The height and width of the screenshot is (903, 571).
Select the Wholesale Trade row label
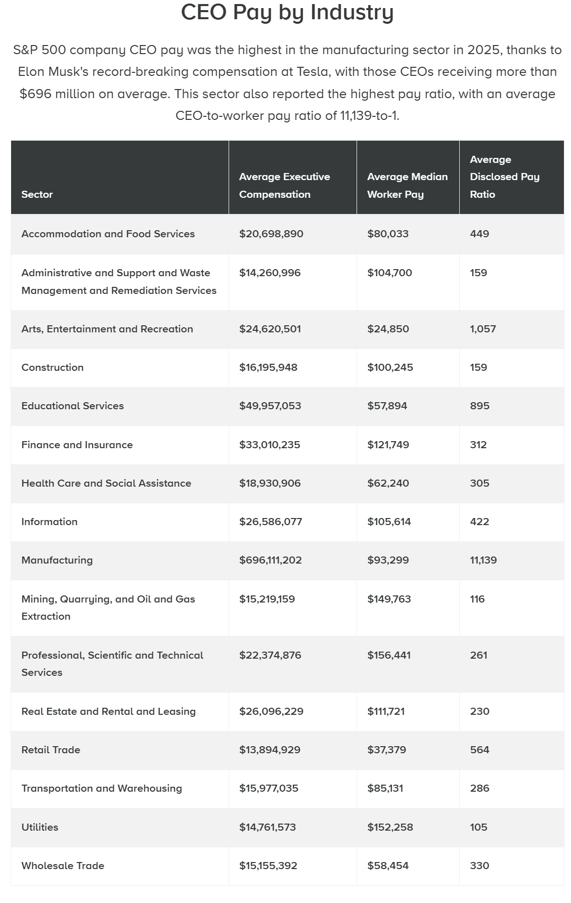point(63,866)
